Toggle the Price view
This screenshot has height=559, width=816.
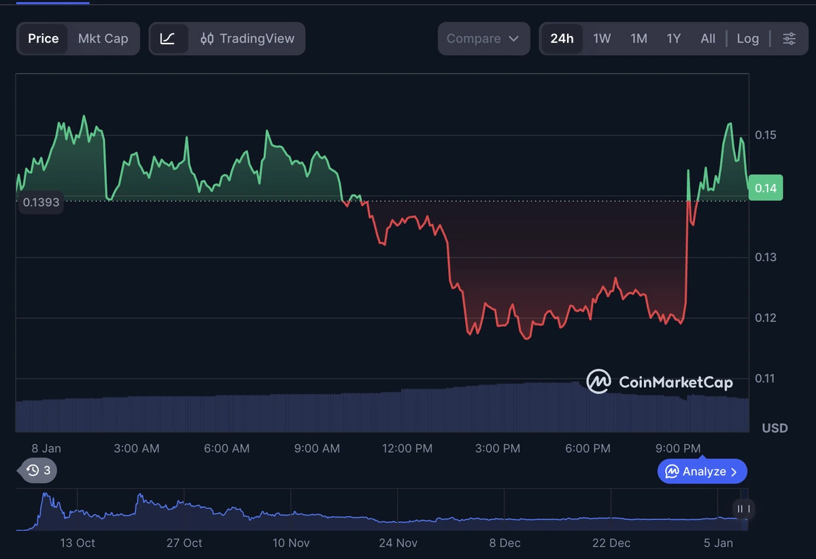click(x=43, y=38)
